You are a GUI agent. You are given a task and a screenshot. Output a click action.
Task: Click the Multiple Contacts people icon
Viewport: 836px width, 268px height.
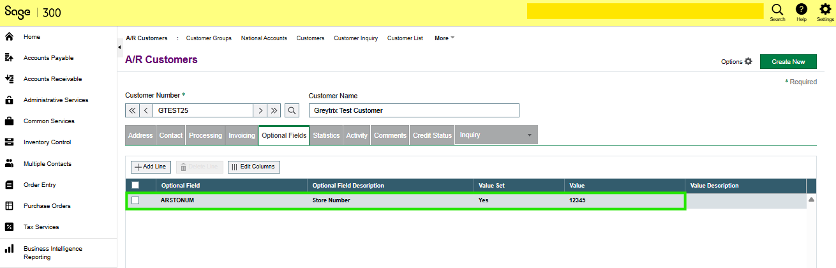pos(10,163)
